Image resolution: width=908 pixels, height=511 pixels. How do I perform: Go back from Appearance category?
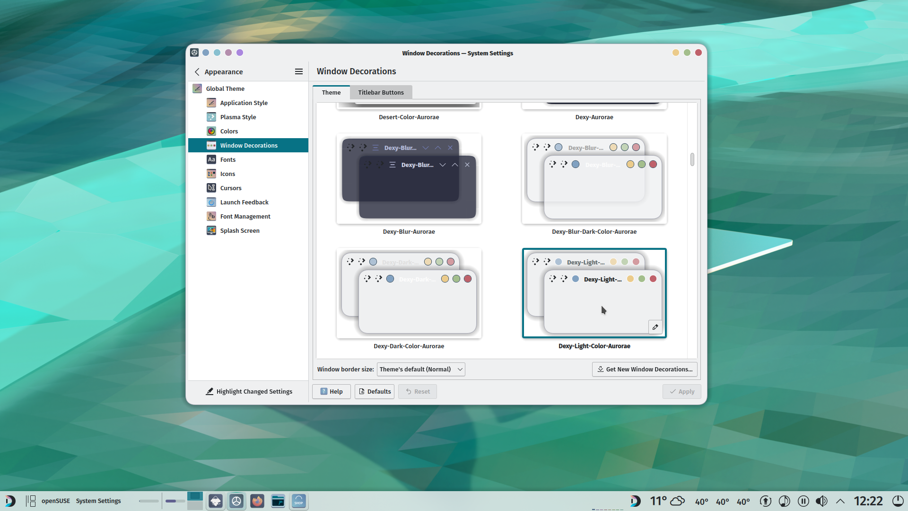pyautogui.click(x=197, y=71)
